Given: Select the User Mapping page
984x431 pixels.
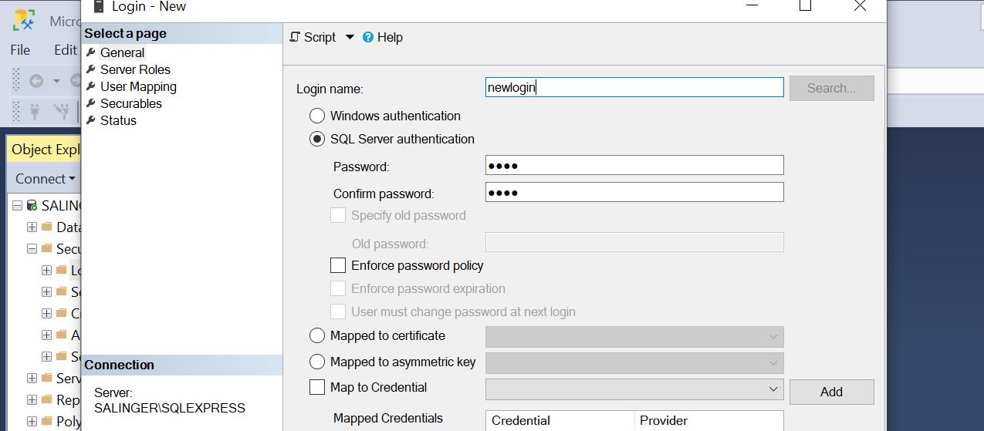Looking at the screenshot, I should click(138, 86).
